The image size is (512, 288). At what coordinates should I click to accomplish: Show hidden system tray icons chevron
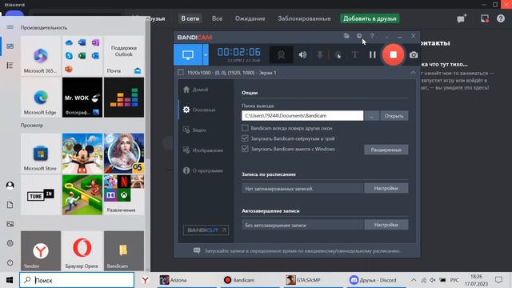pos(414,280)
